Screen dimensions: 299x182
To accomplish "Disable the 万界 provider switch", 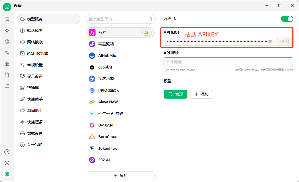I will 287,19.
